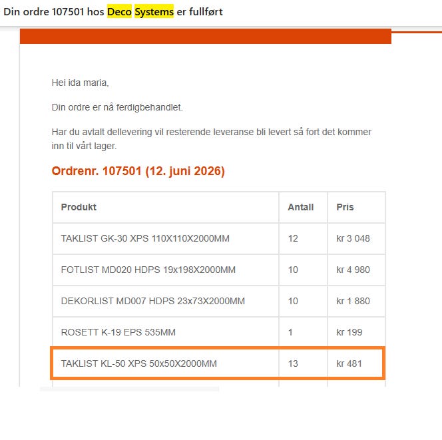Click greeting 'Hei ida maria,'
Viewport: 442px width, 440px height.
click(x=80, y=83)
